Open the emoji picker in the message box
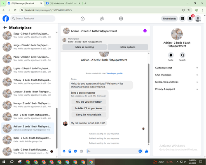 140,151
